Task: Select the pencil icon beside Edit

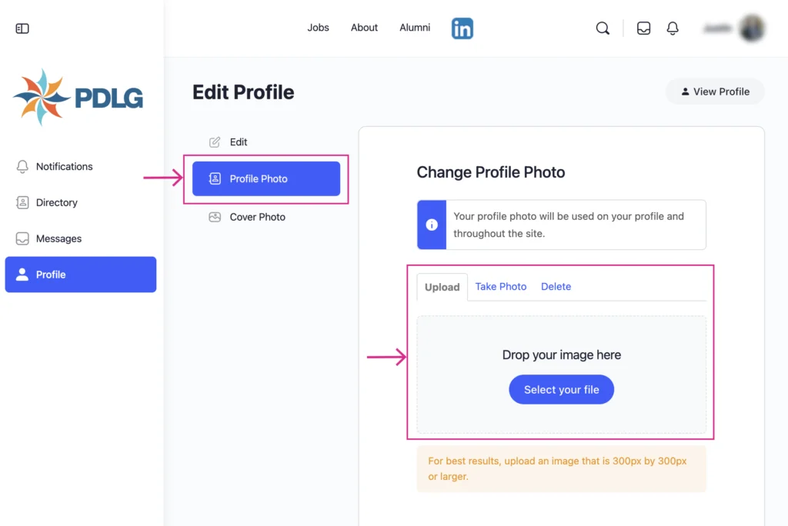Action: [x=213, y=141]
